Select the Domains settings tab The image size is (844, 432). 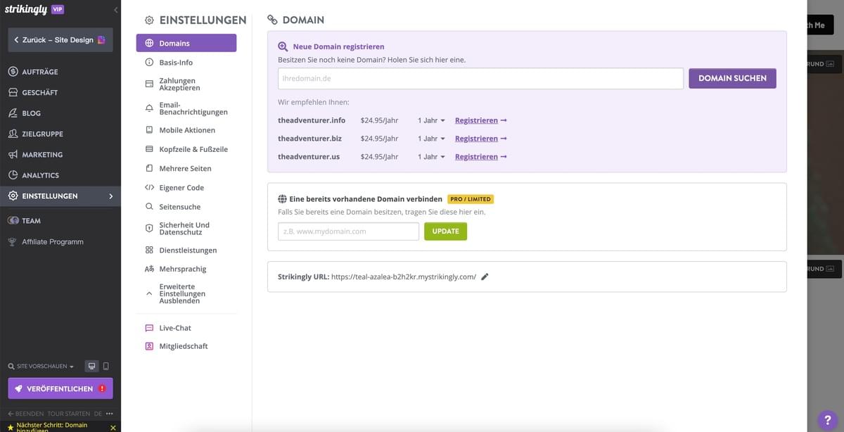coord(186,43)
